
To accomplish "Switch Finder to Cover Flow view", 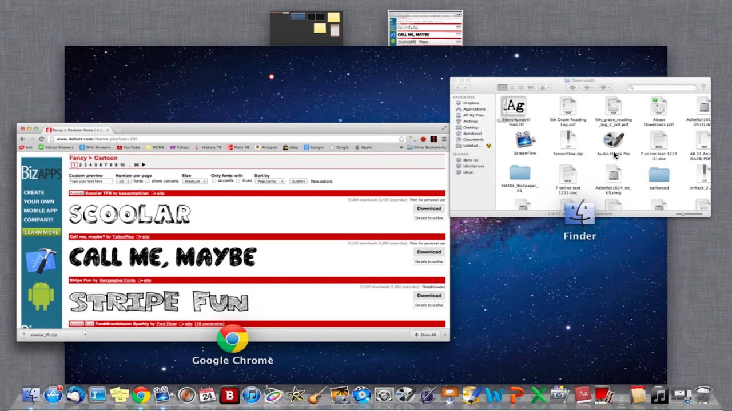I will [x=530, y=87].
